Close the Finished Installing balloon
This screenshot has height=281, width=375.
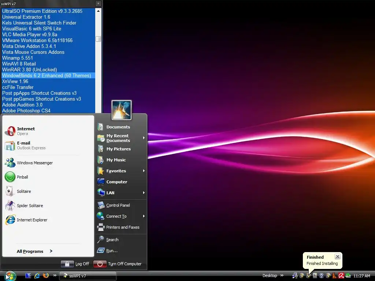click(x=337, y=256)
